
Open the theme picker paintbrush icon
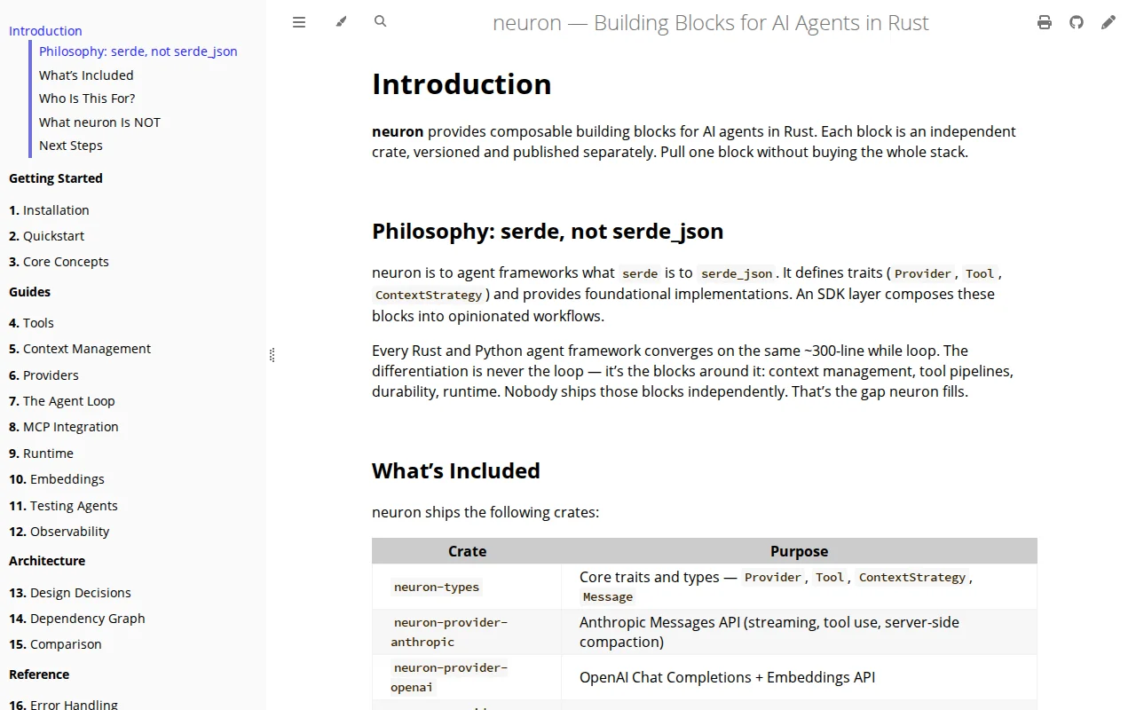coord(341,22)
